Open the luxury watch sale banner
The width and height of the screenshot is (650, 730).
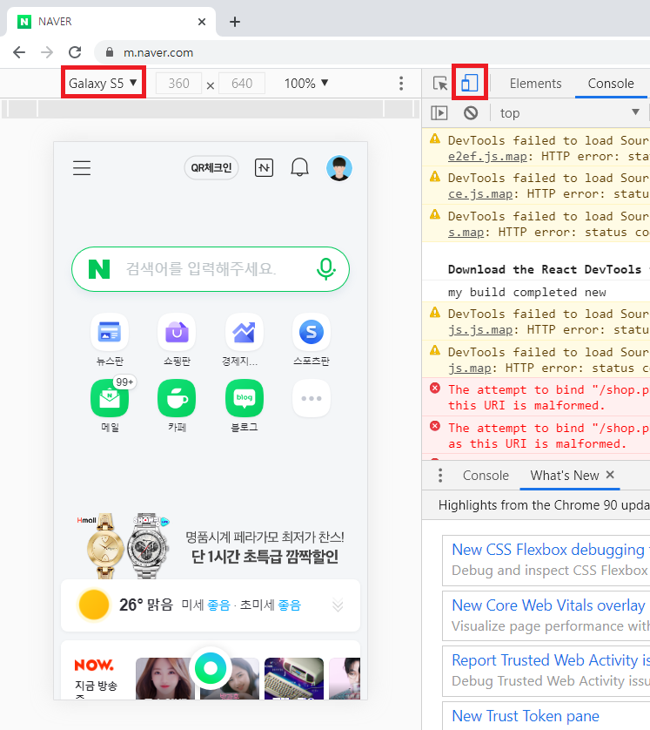coord(211,545)
